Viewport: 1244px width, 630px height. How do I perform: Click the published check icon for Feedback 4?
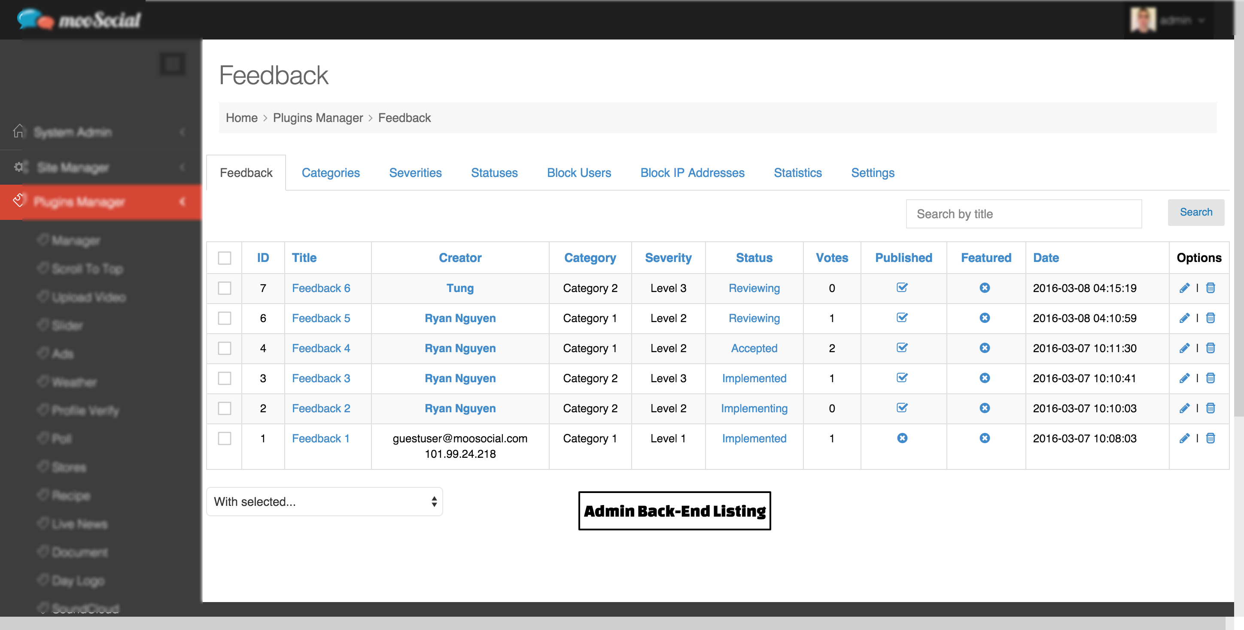pos(902,347)
